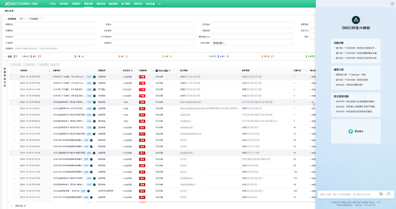This screenshot has width=396, height=209.
Task: Open the hamburger menu in top navigation
Action: (x=160, y=4)
